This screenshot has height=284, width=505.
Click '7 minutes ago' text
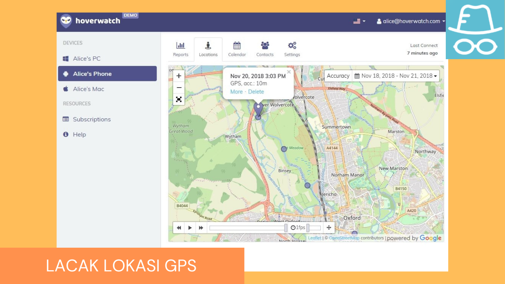[x=422, y=53]
